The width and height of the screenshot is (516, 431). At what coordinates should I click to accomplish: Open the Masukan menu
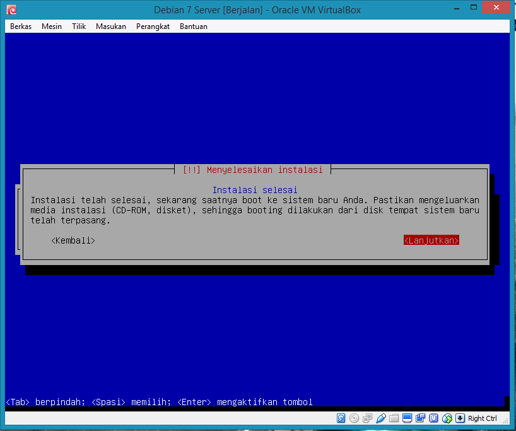(111, 27)
